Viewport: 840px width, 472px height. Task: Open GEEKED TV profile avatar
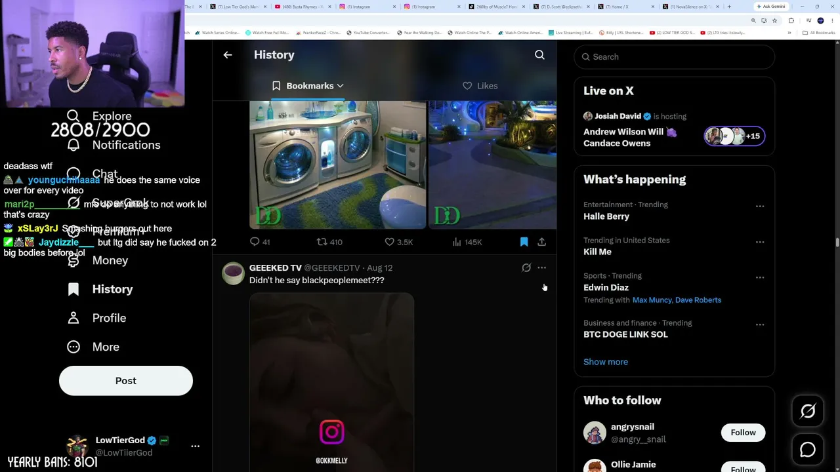pos(233,273)
